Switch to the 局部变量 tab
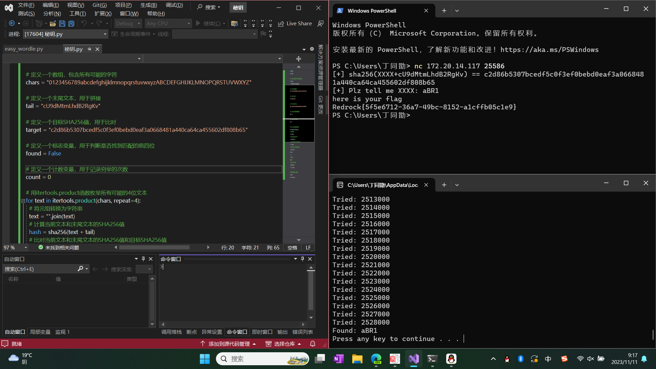The width and height of the screenshot is (656, 369). 40,332
